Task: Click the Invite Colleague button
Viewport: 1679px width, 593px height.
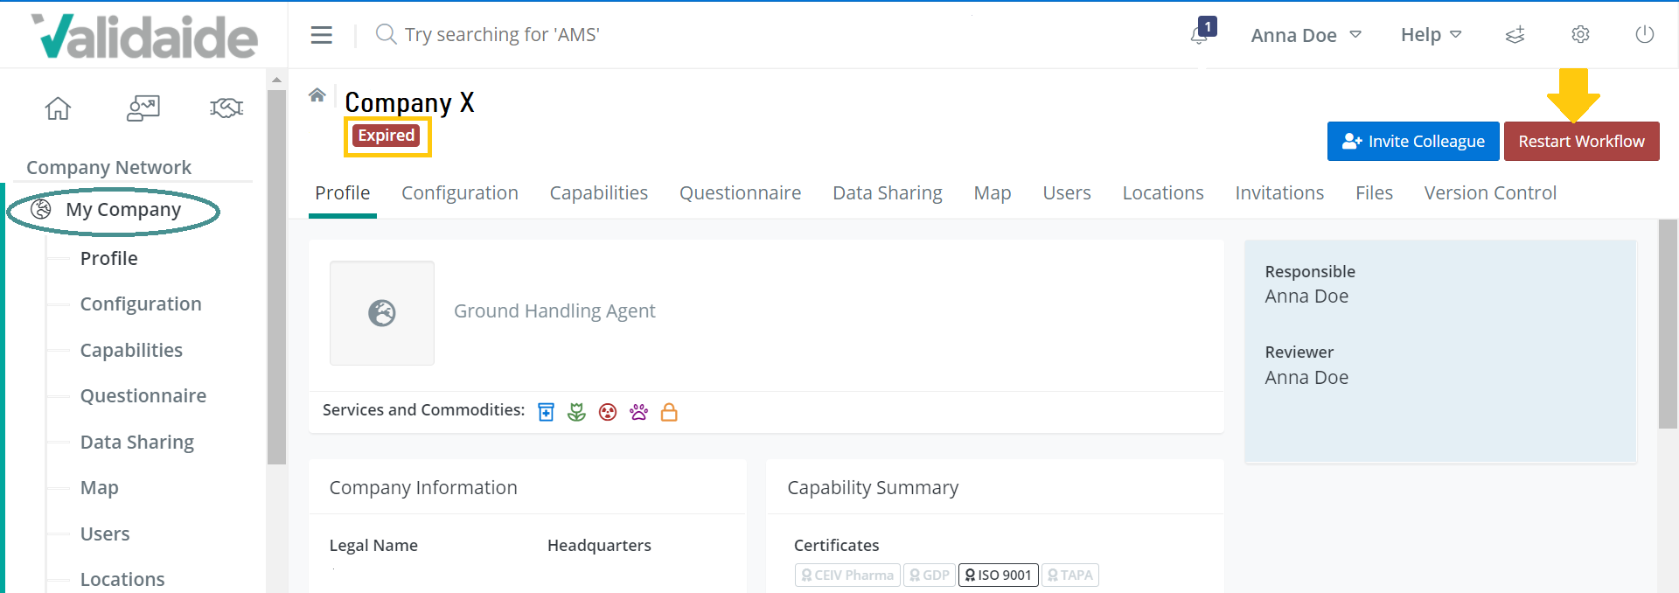Action: tap(1413, 141)
